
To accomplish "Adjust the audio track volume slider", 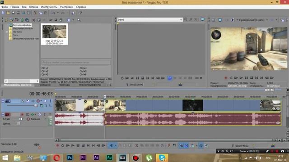I will tap(20, 119).
